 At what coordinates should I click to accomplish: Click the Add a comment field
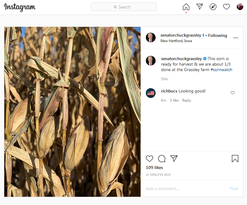click(186, 189)
